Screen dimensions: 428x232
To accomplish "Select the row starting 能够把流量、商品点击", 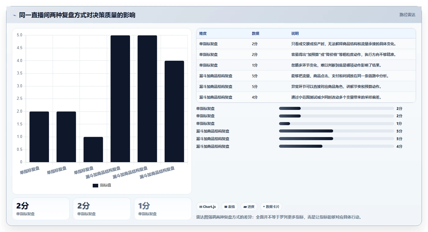I will (x=306, y=76).
